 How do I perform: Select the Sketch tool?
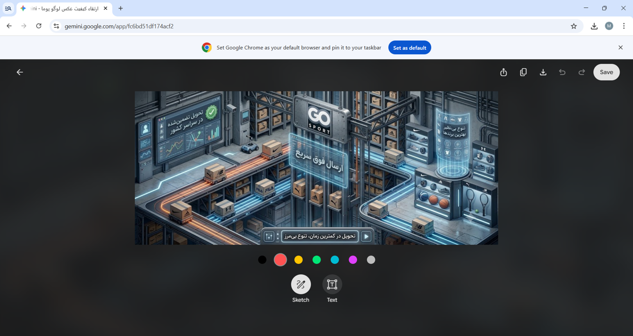click(301, 285)
